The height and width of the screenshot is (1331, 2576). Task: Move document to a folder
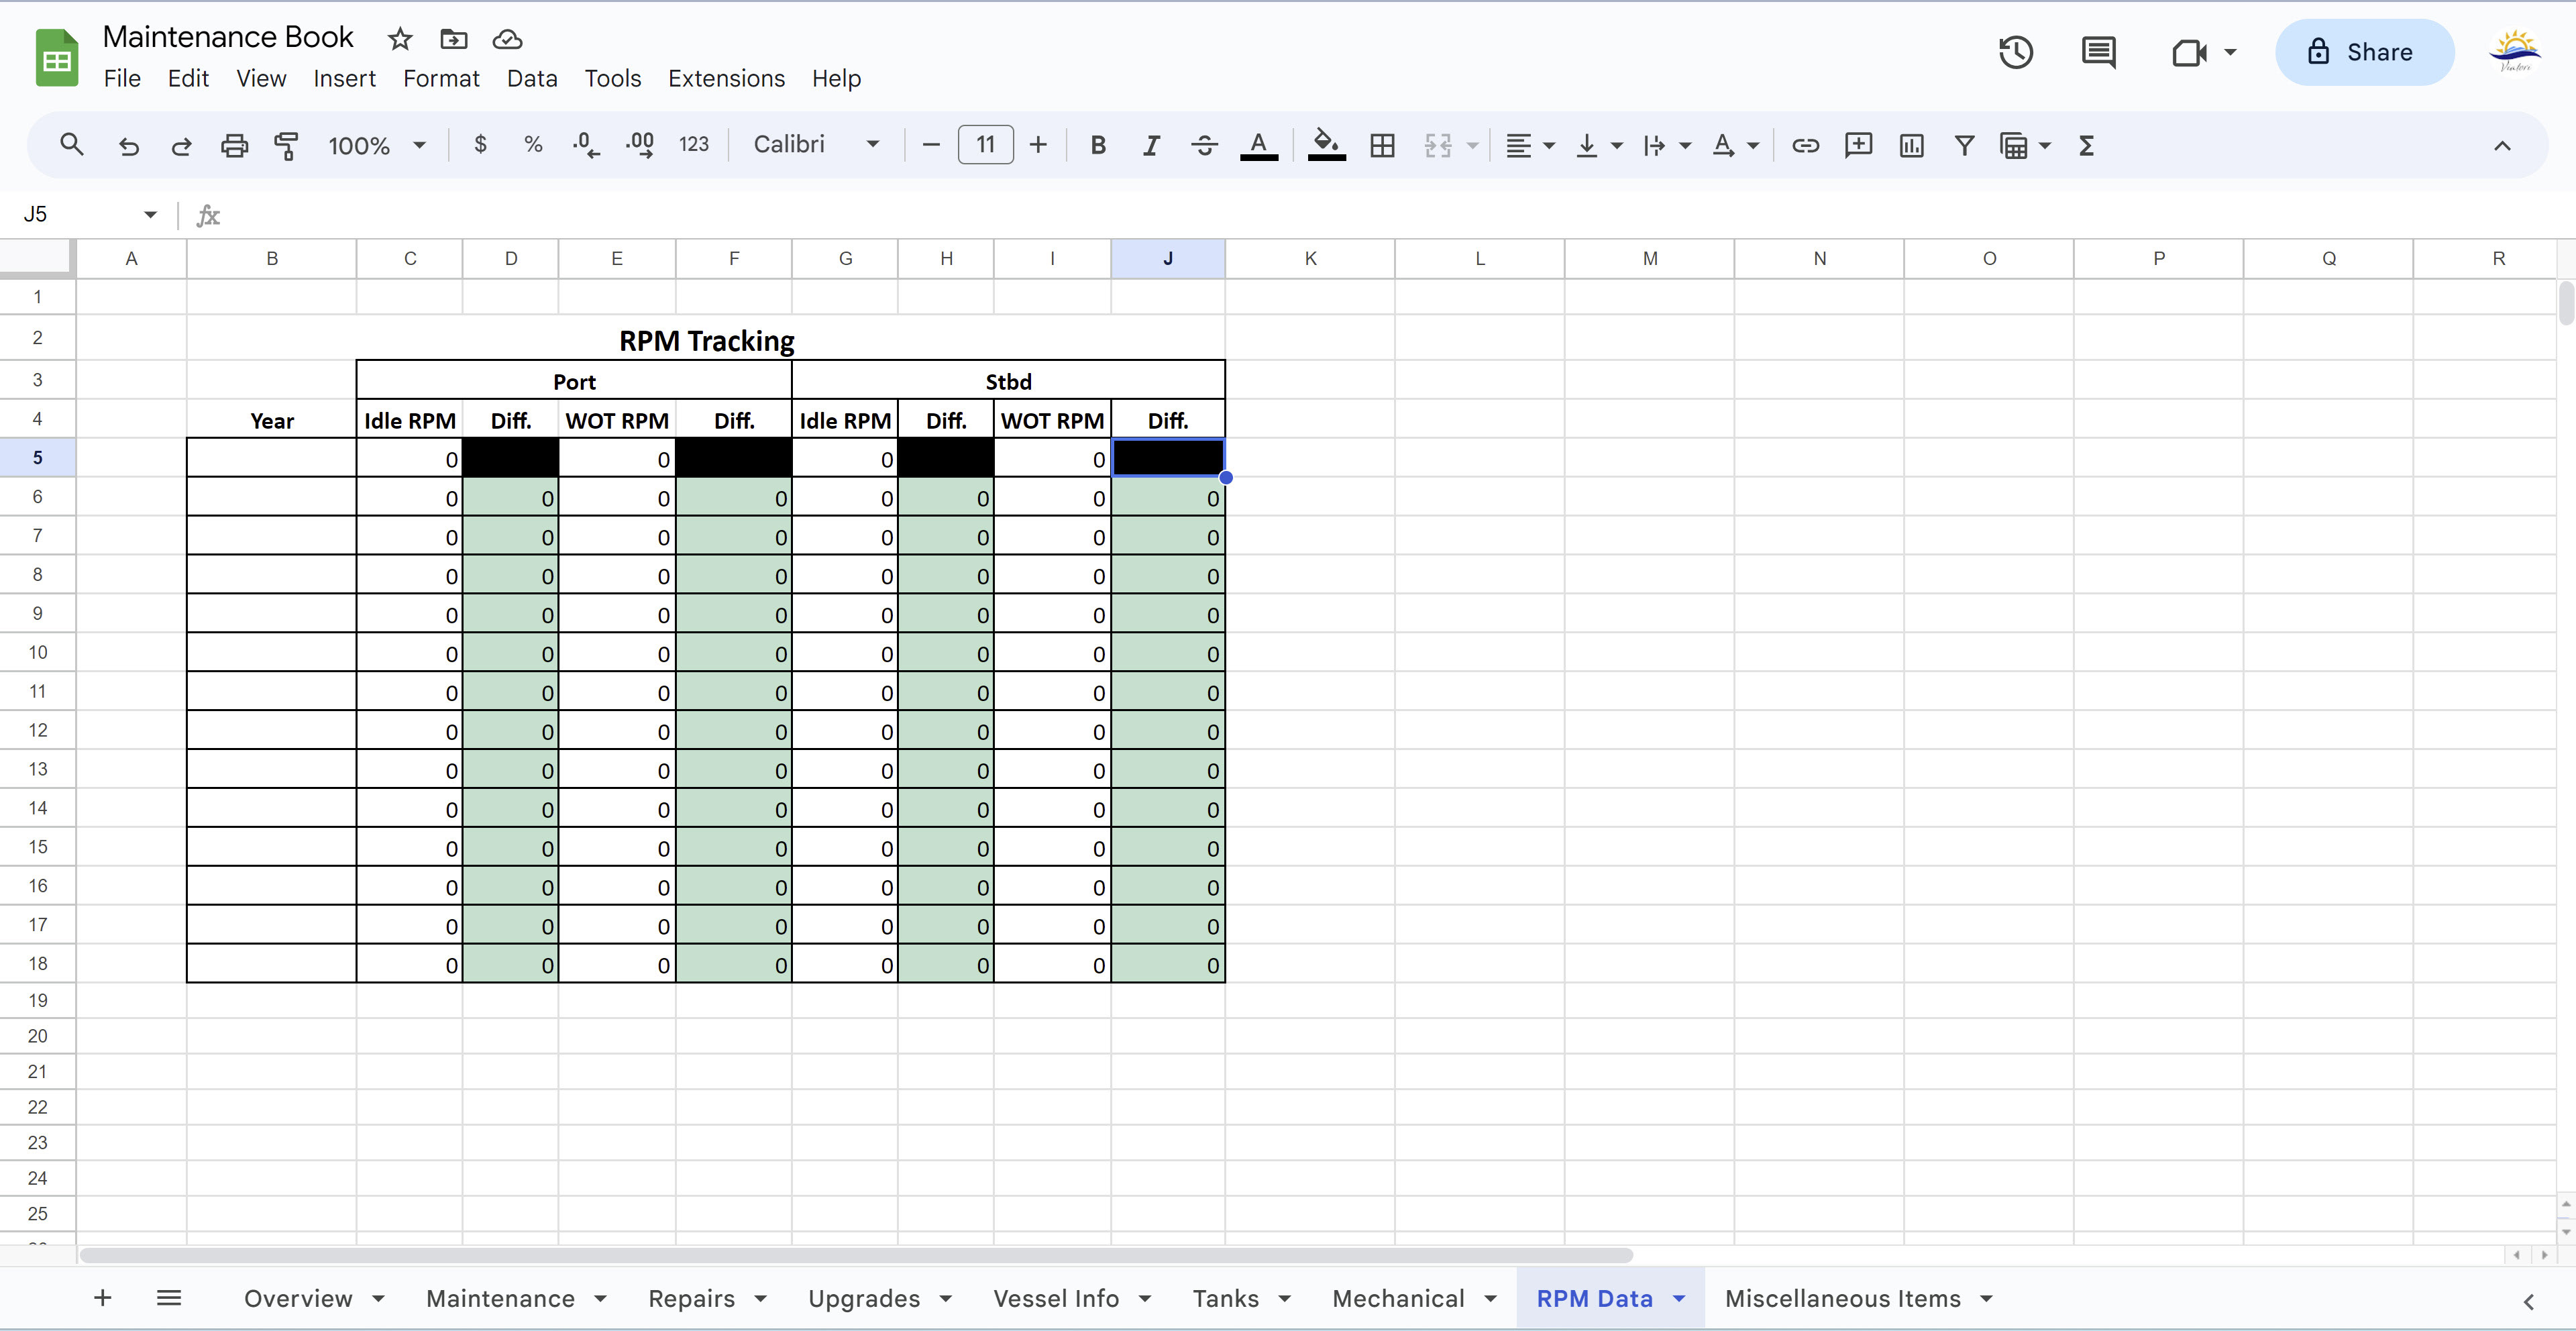tap(454, 39)
